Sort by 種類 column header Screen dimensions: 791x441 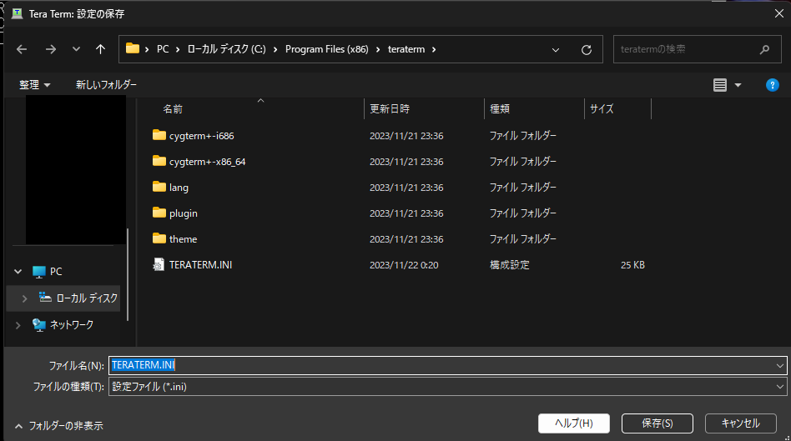click(x=500, y=109)
